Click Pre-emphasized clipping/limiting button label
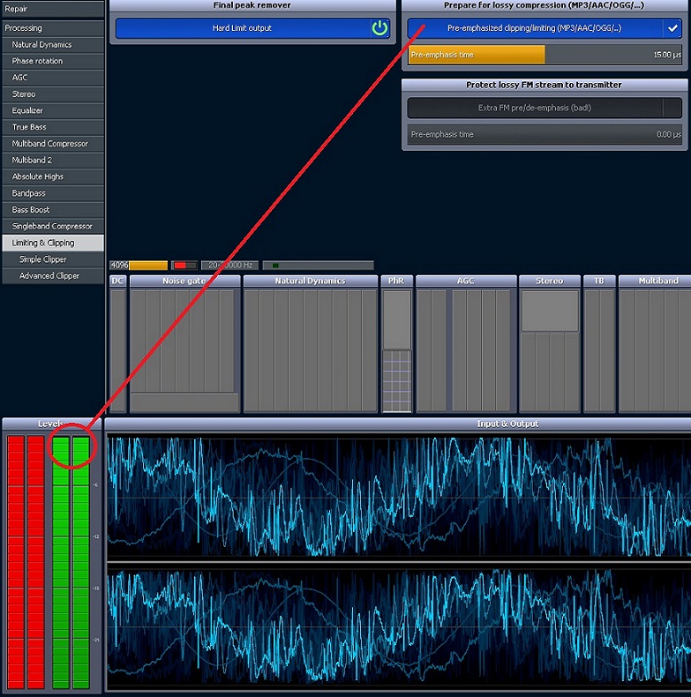Viewport: 691px width, 697px height. [x=534, y=28]
